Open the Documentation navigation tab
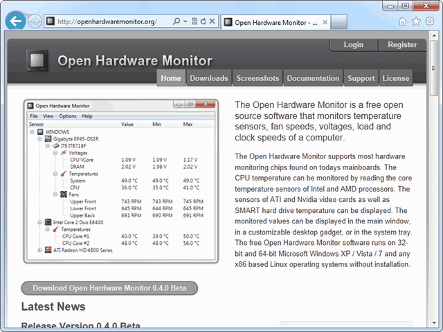443x332 pixels. pos(313,78)
